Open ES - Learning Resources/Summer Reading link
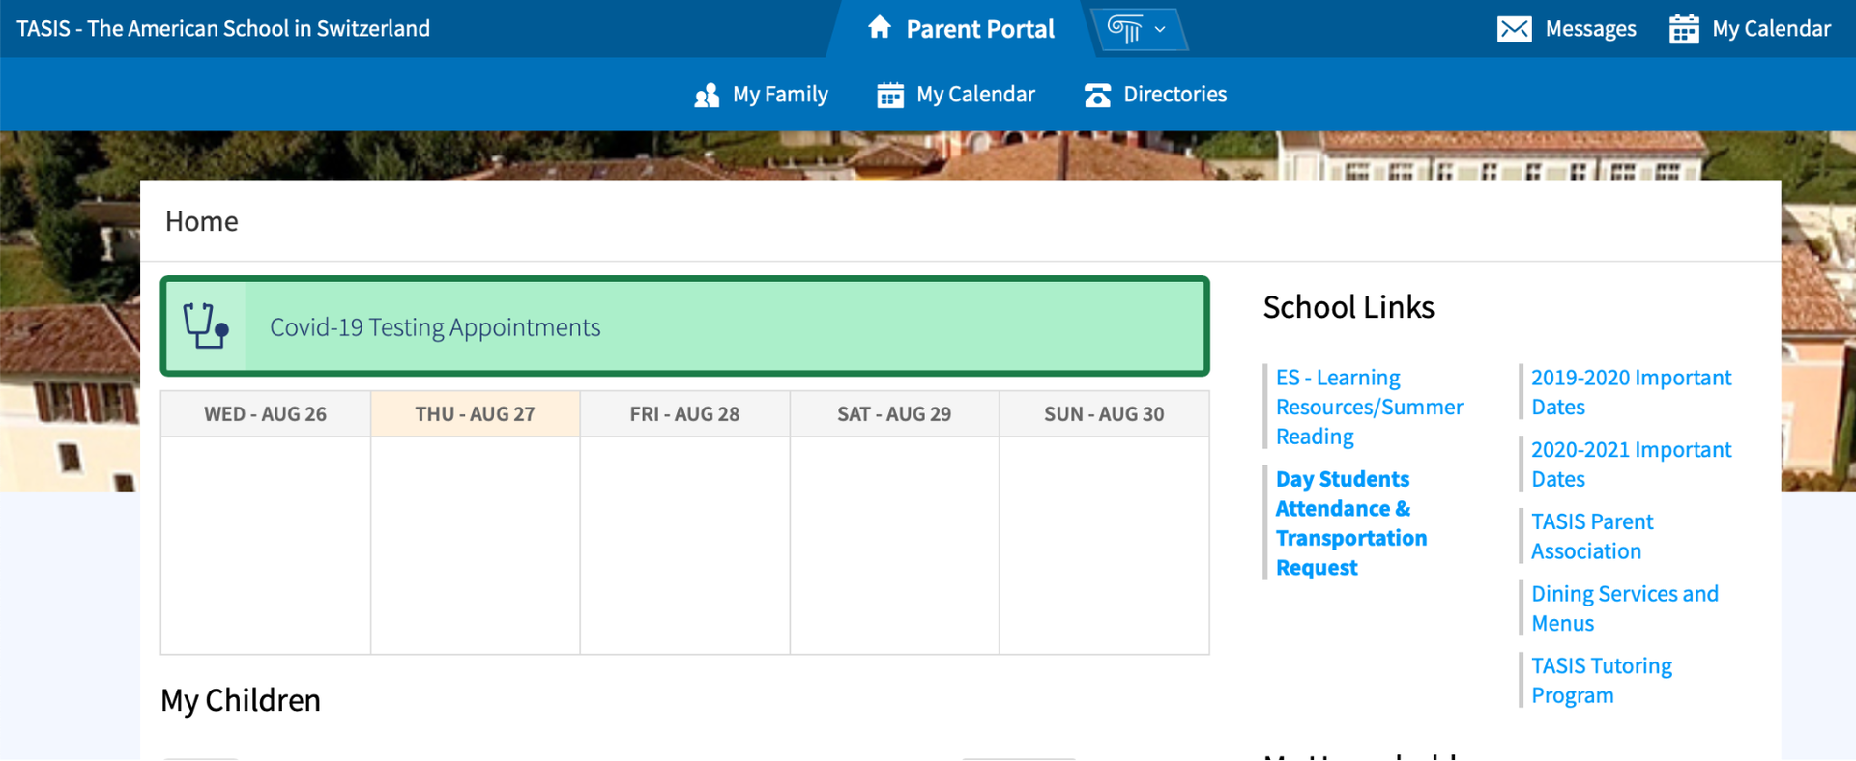The width and height of the screenshot is (1856, 761). pyautogui.click(x=1369, y=407)
